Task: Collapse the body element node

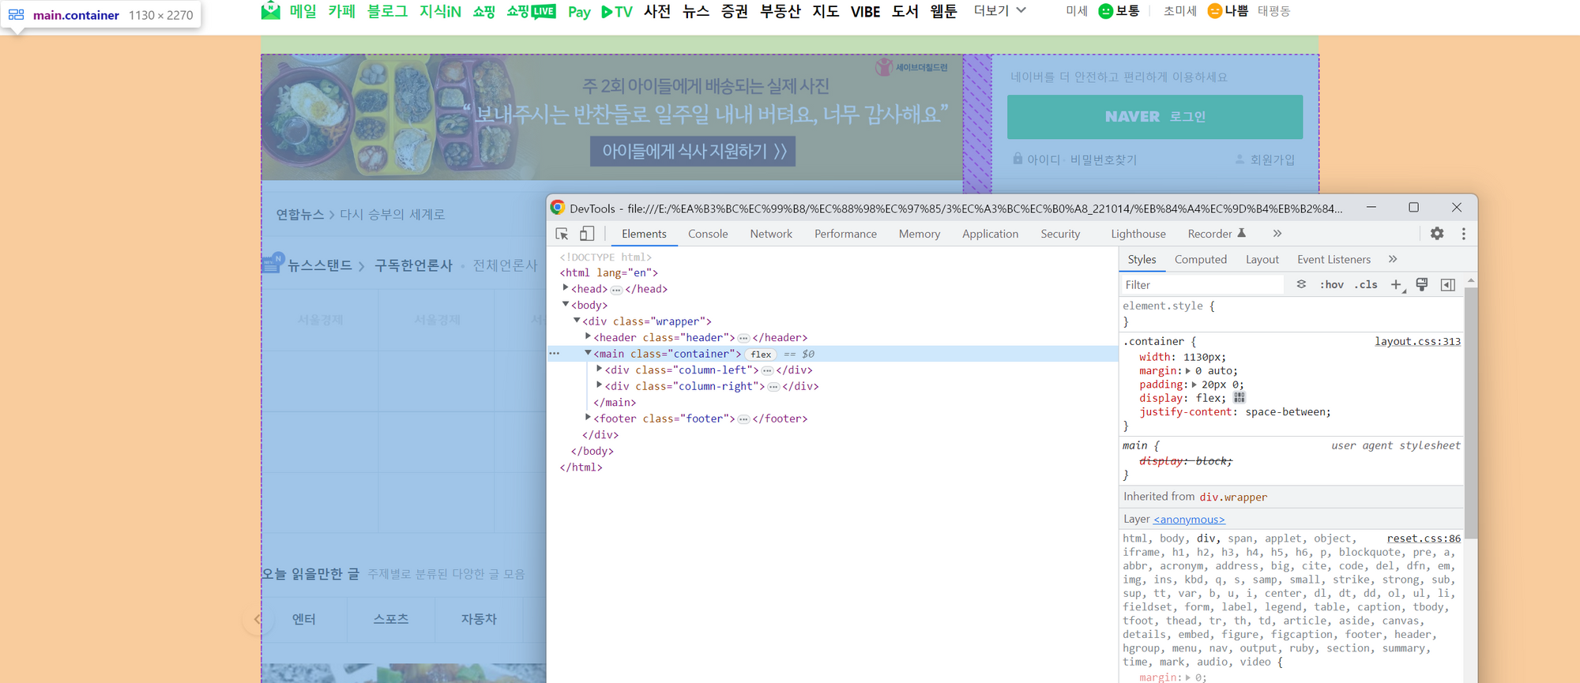Action: [566, 304]
